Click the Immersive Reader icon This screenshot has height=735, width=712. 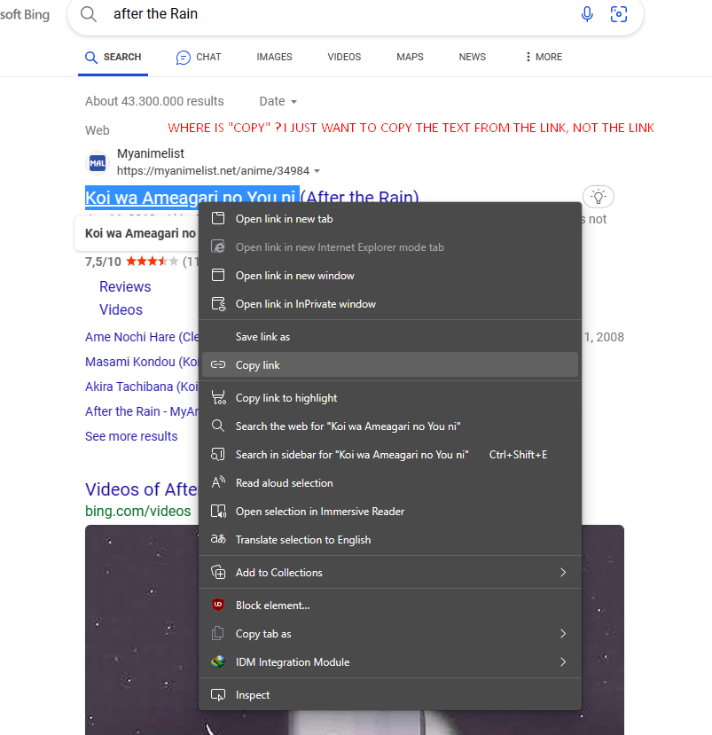[x=218, y=511]
